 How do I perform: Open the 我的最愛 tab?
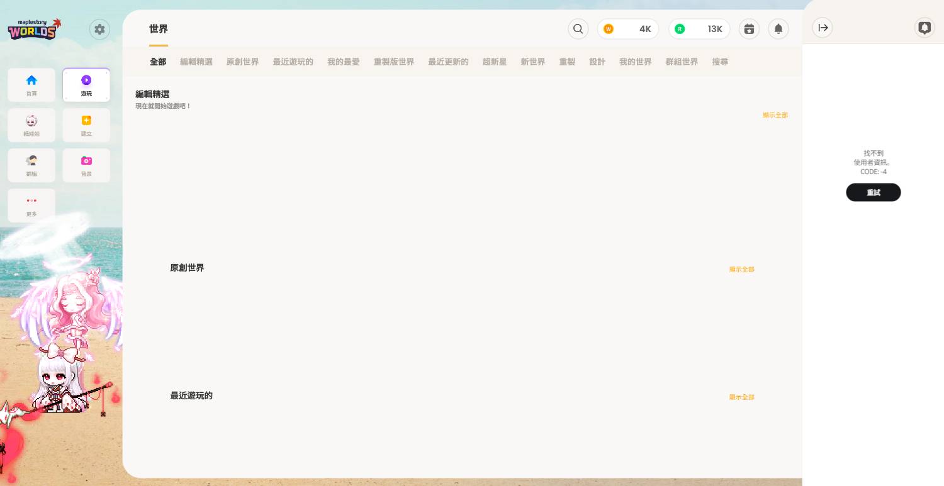click(x=344, y=62)
